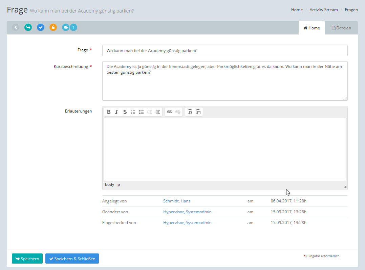Click into the Frage text field

click(x=225, y=50)
